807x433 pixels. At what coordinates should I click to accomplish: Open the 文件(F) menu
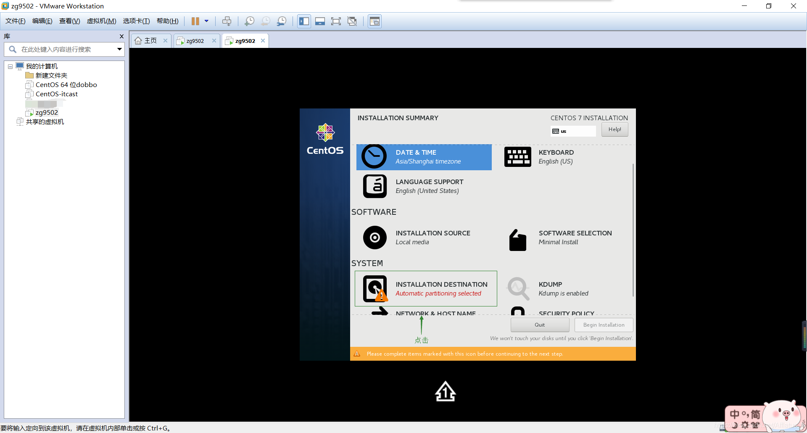pos(15,21)
